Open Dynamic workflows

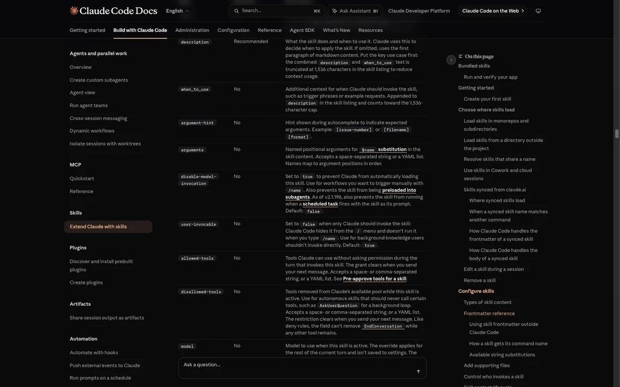(x=91, y=131)
